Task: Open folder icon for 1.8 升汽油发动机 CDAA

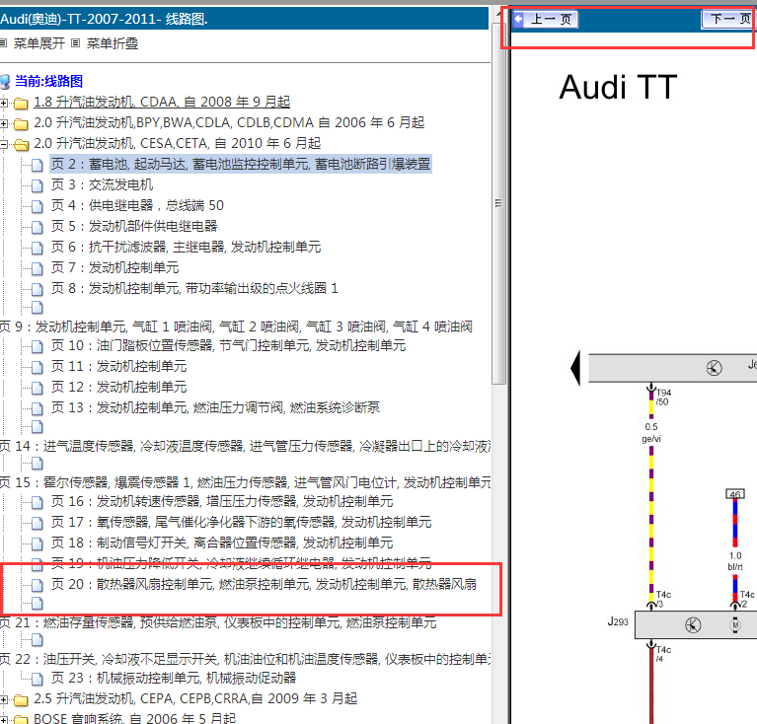Action: pyautogui.click(x=21, y=104)
